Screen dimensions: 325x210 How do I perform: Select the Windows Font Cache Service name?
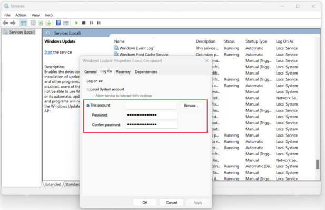pyautogui.click(x=144, y=54)
